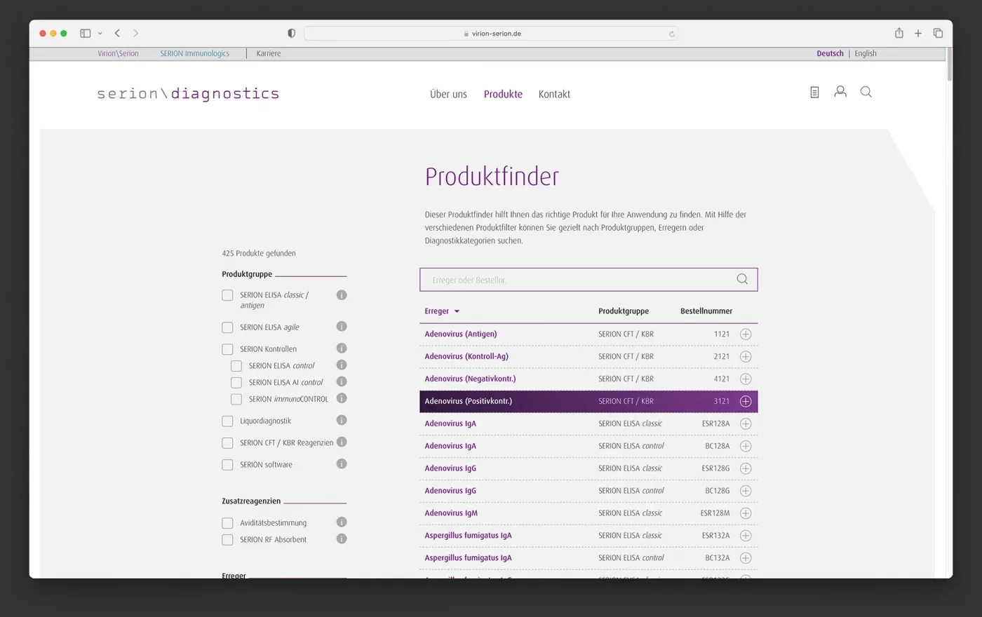The height and width of the screenshot is (617, 982).
Task: Open Kontakt menu
Action: (554, 94)
